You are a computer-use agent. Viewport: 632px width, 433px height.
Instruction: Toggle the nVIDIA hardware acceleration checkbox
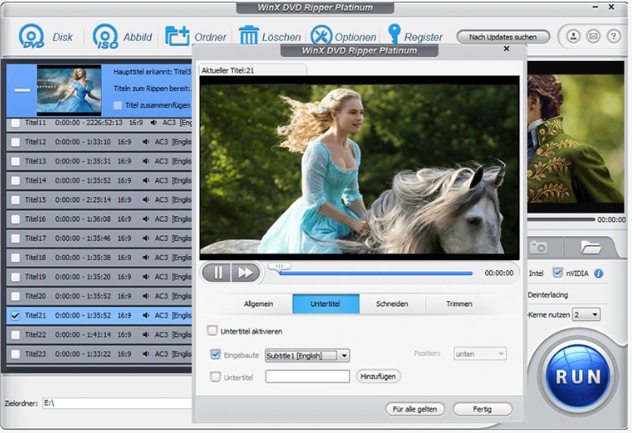[558, 273]
